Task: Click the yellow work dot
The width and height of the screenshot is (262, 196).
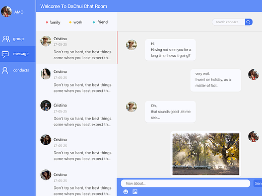Action: [x=70, y=22]
